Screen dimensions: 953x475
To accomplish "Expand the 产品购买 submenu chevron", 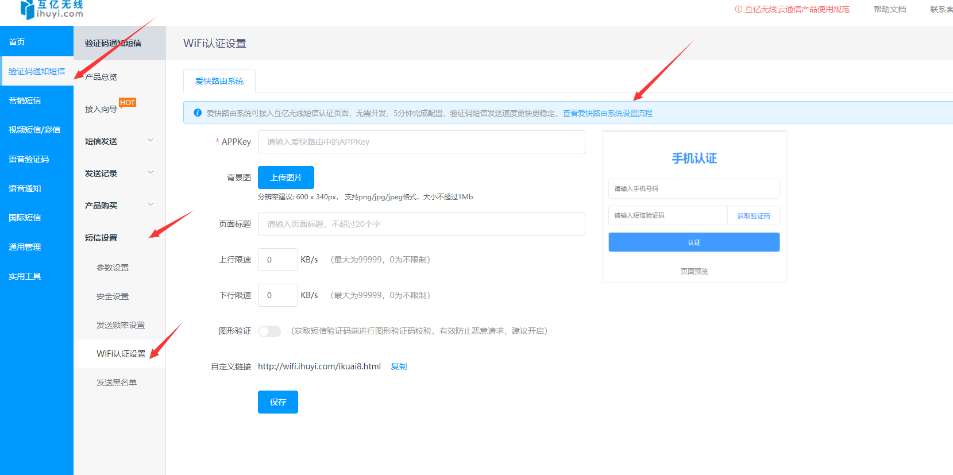I will point(151,205).
